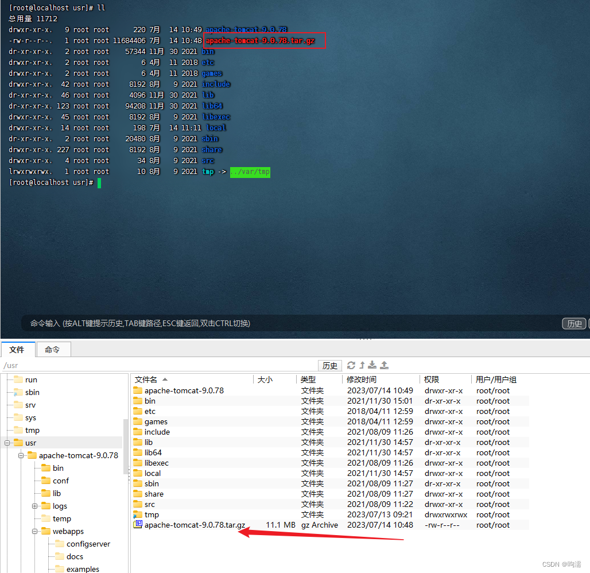Click the tmp symlink folder icon in file list
The width and height of the screenshot is (590, 573).
click(x=138, y=514)
